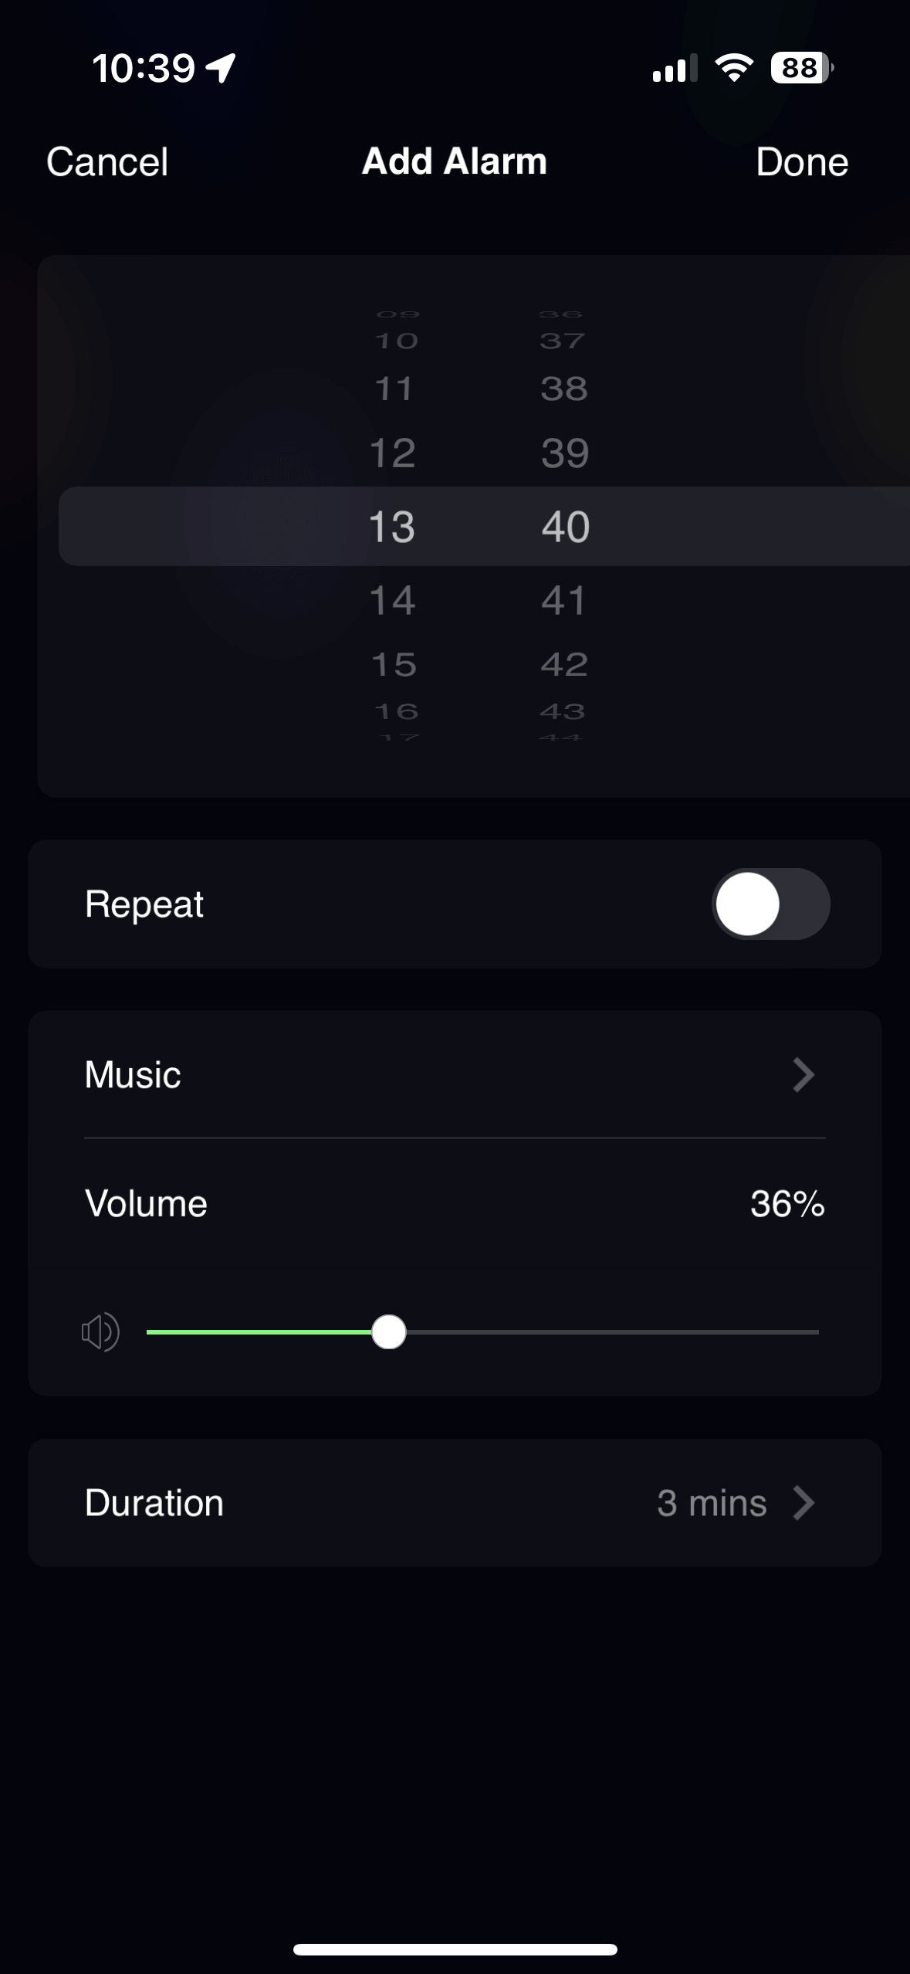
Task: Select hour 14 in time picker
Action: (392, 600)
